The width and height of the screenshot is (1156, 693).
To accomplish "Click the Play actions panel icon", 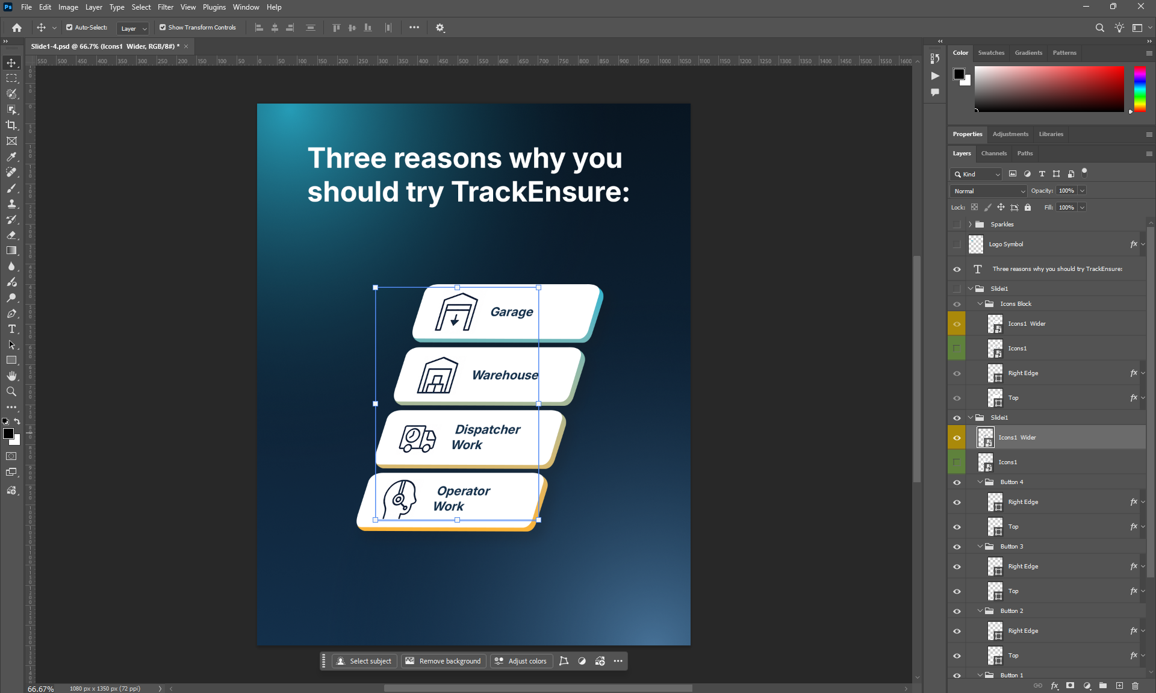I will (x=934, y=76).
